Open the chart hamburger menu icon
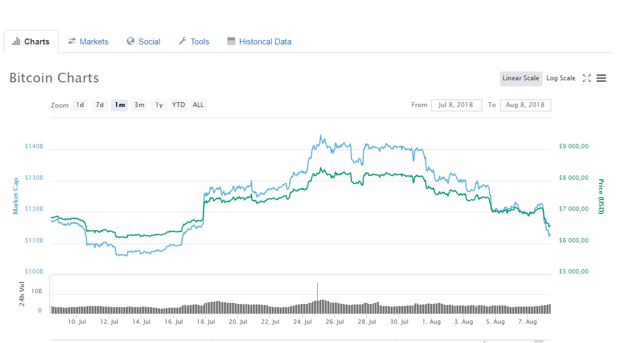638x343 pixels. (x=601, y=78)
